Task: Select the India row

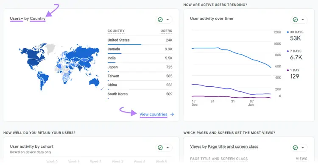Action: pos(140,58)
